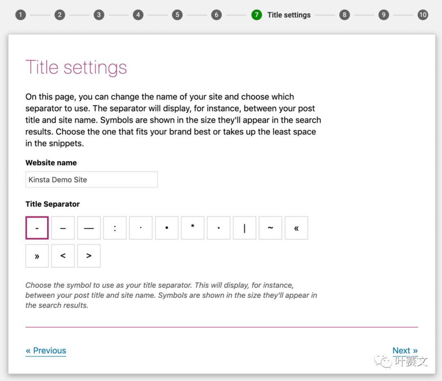Choose the large bullet separator

click(167, 228)
